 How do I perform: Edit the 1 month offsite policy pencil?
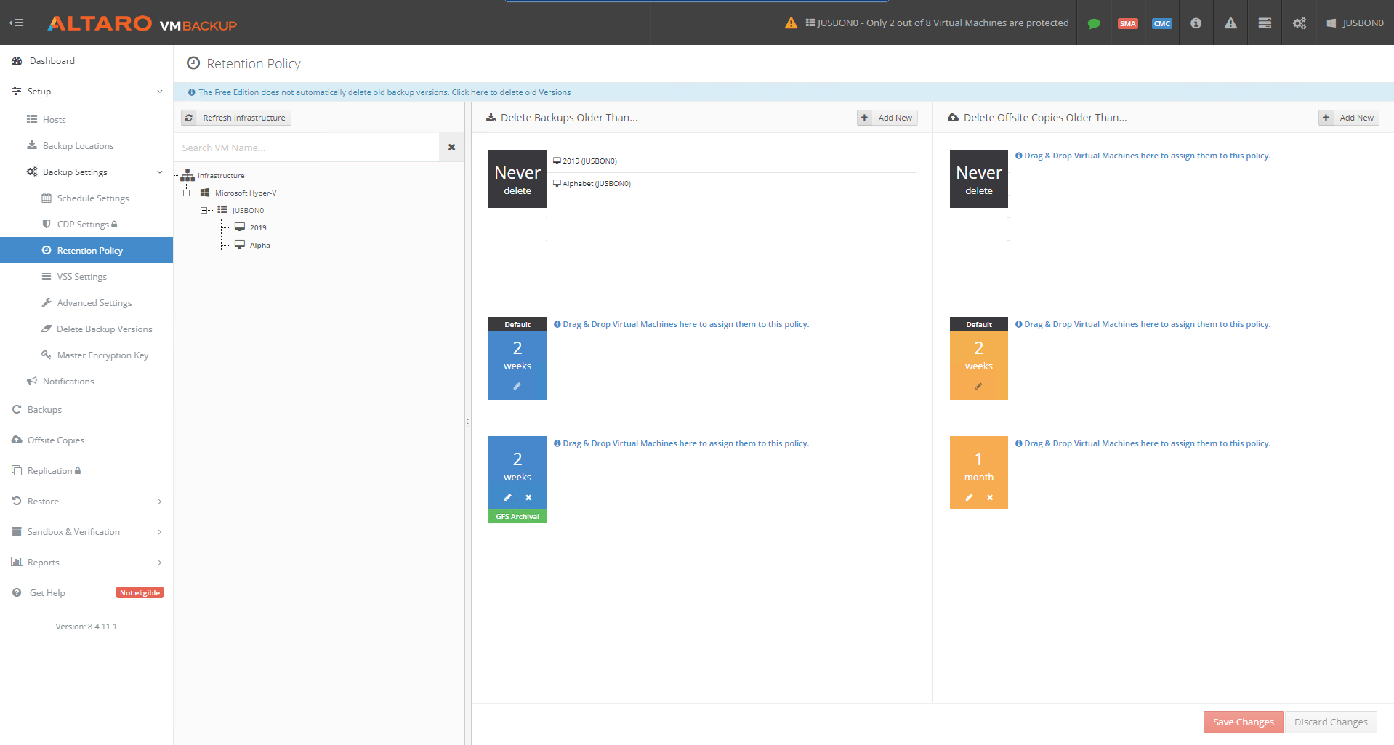[x=969, y=497]
